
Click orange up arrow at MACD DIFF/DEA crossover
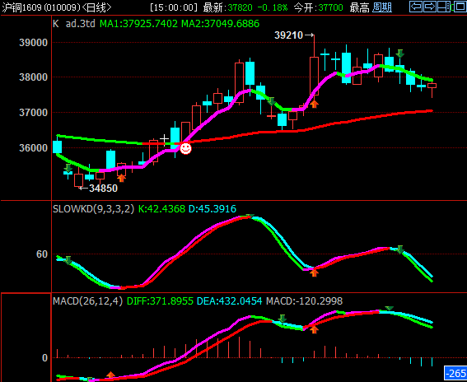pyautogui.click(x=314, y=329)
